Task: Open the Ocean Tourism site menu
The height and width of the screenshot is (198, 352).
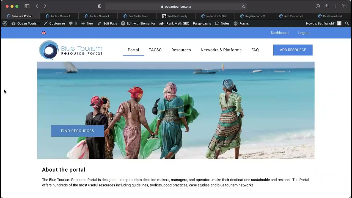Action: 25,23
